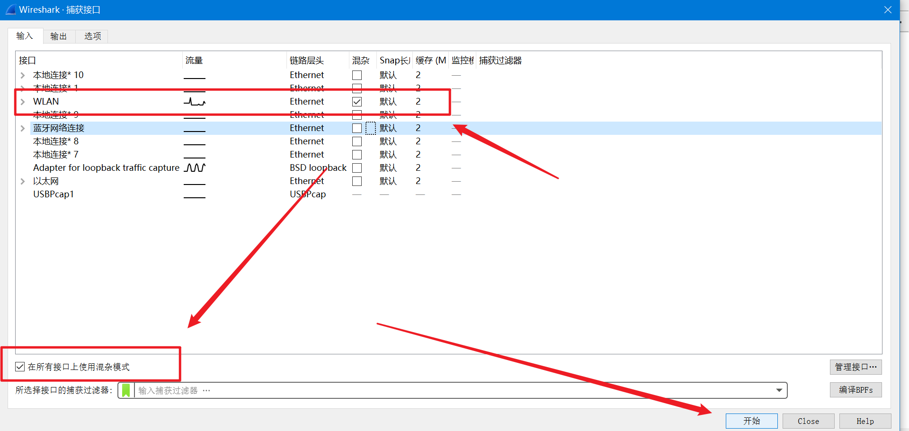This screenshot has width=909, height=431.
Task: Select the 本地连接* 8 interface name
Action: pos(56,141)
